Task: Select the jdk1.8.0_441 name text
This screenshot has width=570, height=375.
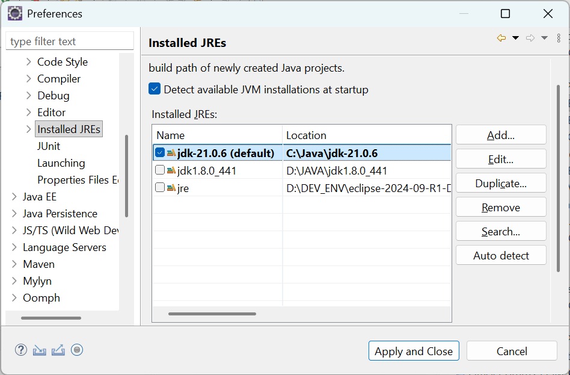Action: click(x=207, y=170)
